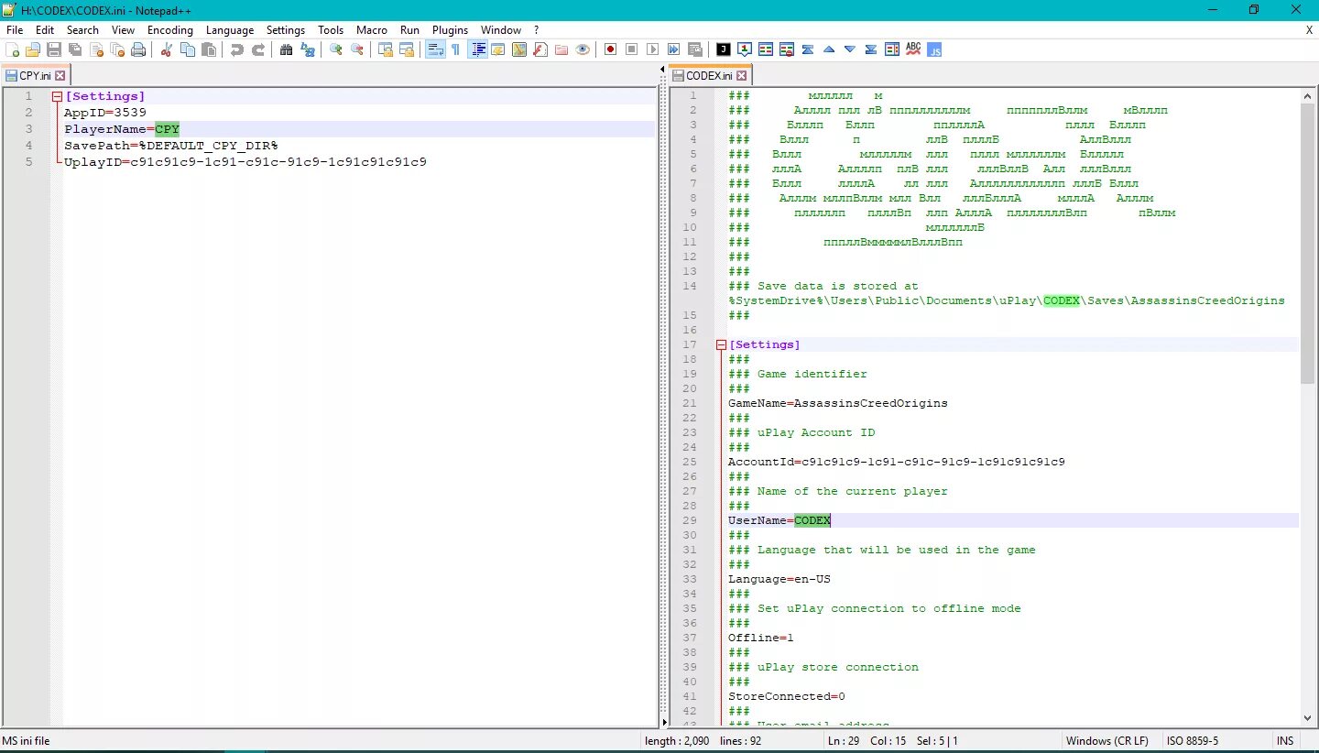This screenshot has height=753, width=1319.
Task: Run spell check with the ABC icon
Action: click(913, 49)
